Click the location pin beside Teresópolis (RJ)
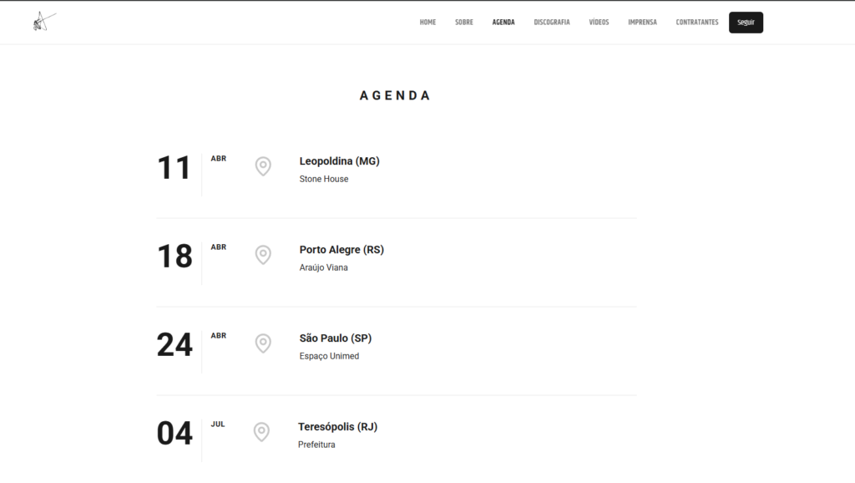Screen dimensions: 855x483 (x=261, y=432)
